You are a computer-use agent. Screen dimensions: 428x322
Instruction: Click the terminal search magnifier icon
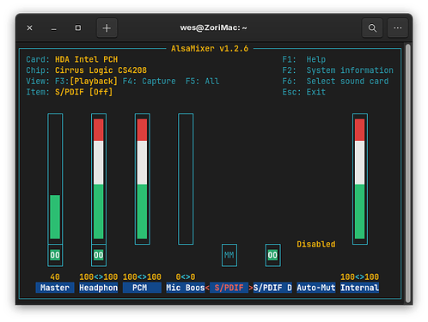click(372, 27)
